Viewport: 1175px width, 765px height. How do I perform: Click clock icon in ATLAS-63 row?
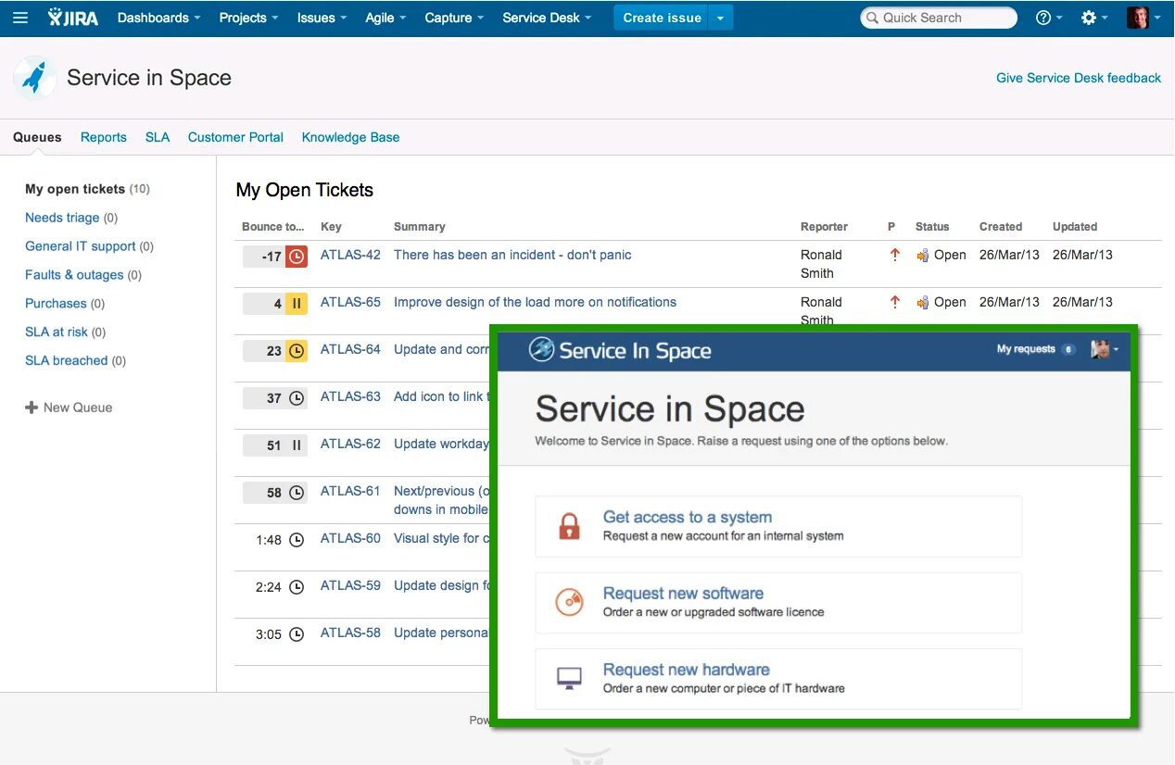pos(297,398)
